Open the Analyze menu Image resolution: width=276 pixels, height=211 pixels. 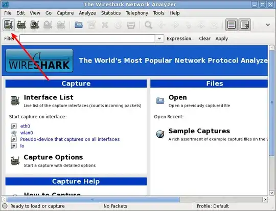click(87, 13)
